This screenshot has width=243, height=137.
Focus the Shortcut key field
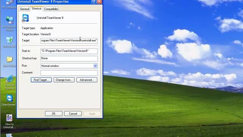69,58
